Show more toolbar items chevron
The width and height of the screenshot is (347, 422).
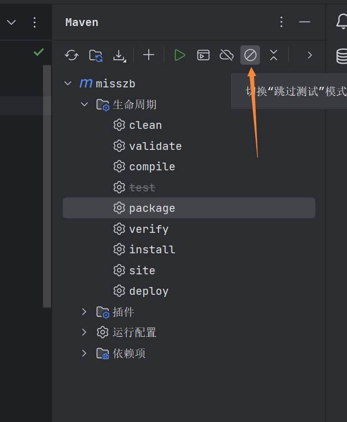point(310,55)
